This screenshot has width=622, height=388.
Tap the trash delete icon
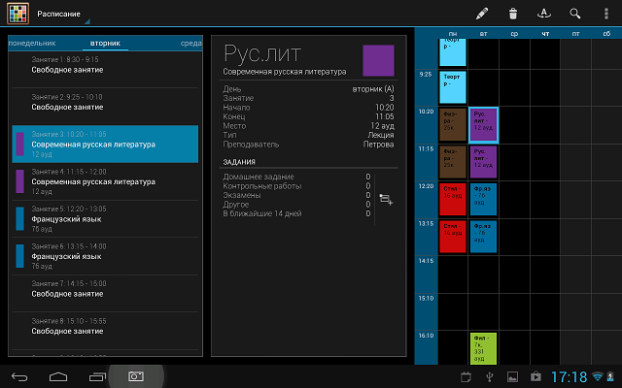[x=513, y=14]
